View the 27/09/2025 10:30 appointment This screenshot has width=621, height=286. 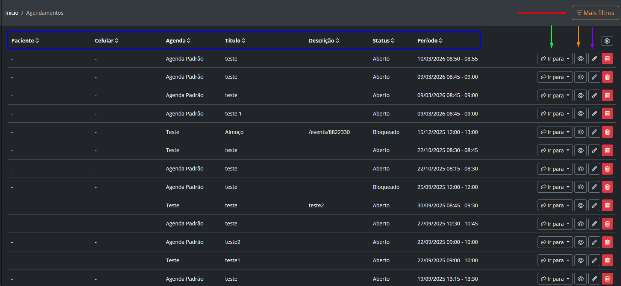[x=580, y=224]
